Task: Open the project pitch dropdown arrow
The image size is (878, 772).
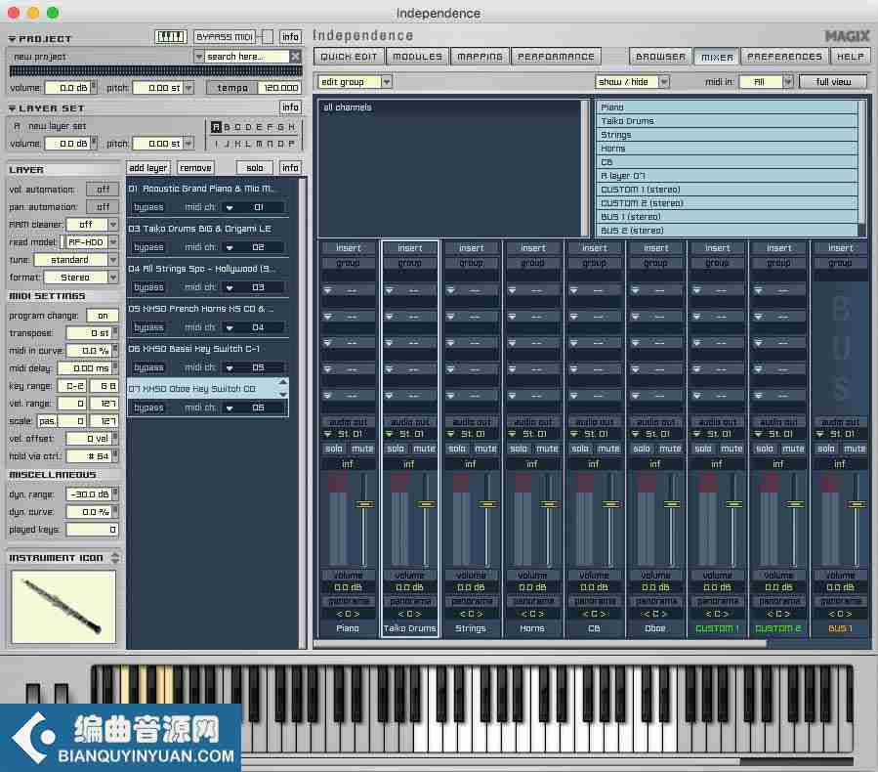Action: (x=188, y=87)
